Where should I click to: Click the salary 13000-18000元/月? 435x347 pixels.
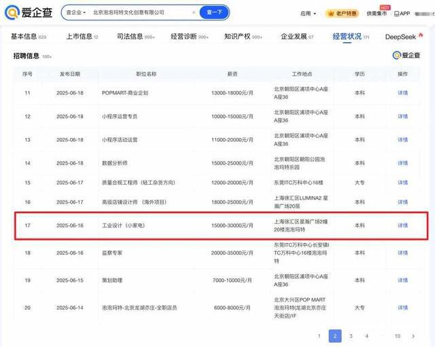pyautogui.click(x=232, y=93)
